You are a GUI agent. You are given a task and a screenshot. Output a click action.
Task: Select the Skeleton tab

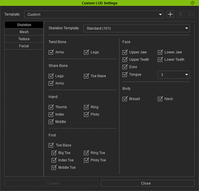tap(24, 25)
